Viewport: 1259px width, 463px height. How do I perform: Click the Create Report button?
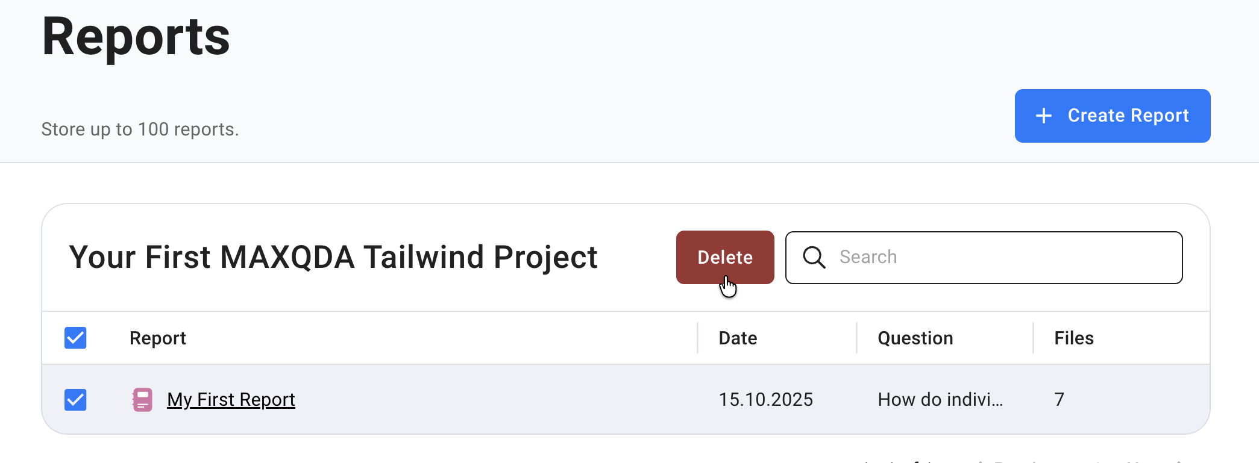1112,116
